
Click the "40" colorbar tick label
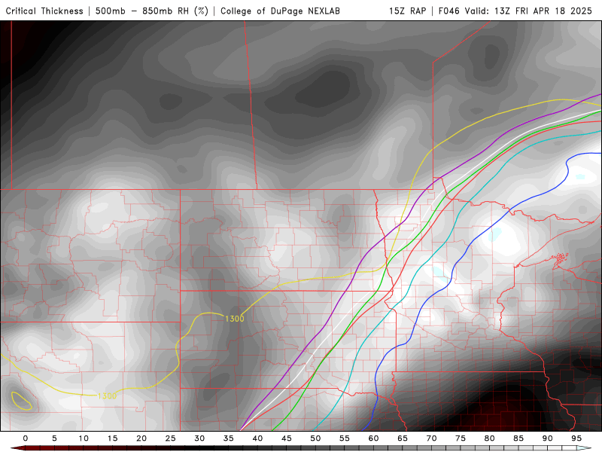click(x=257, y=438)
